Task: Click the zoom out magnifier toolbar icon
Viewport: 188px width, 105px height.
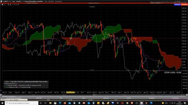Action: pyautogui.click(x=11, y=5)
